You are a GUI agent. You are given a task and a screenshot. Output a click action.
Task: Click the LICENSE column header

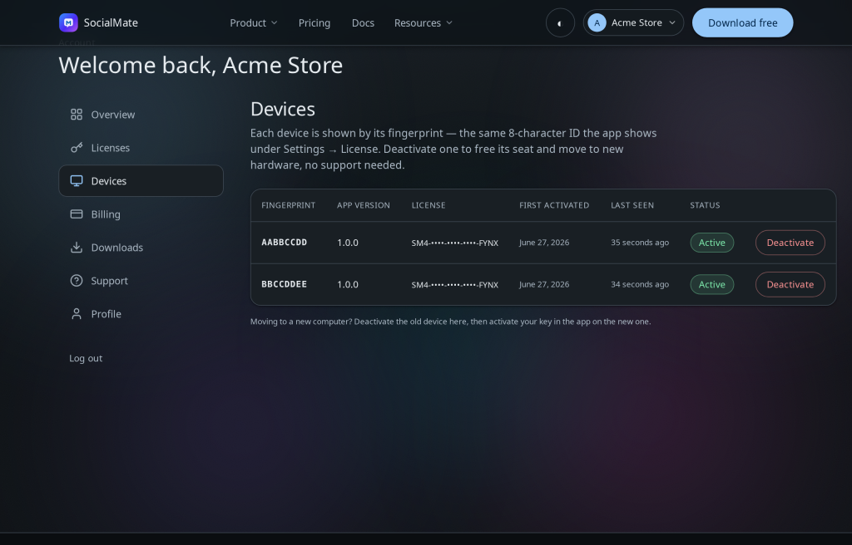click(x=428, y=205)
